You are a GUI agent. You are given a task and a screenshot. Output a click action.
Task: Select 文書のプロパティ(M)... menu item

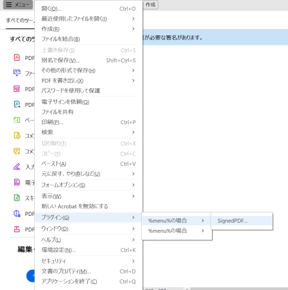[x=89, y=271]
